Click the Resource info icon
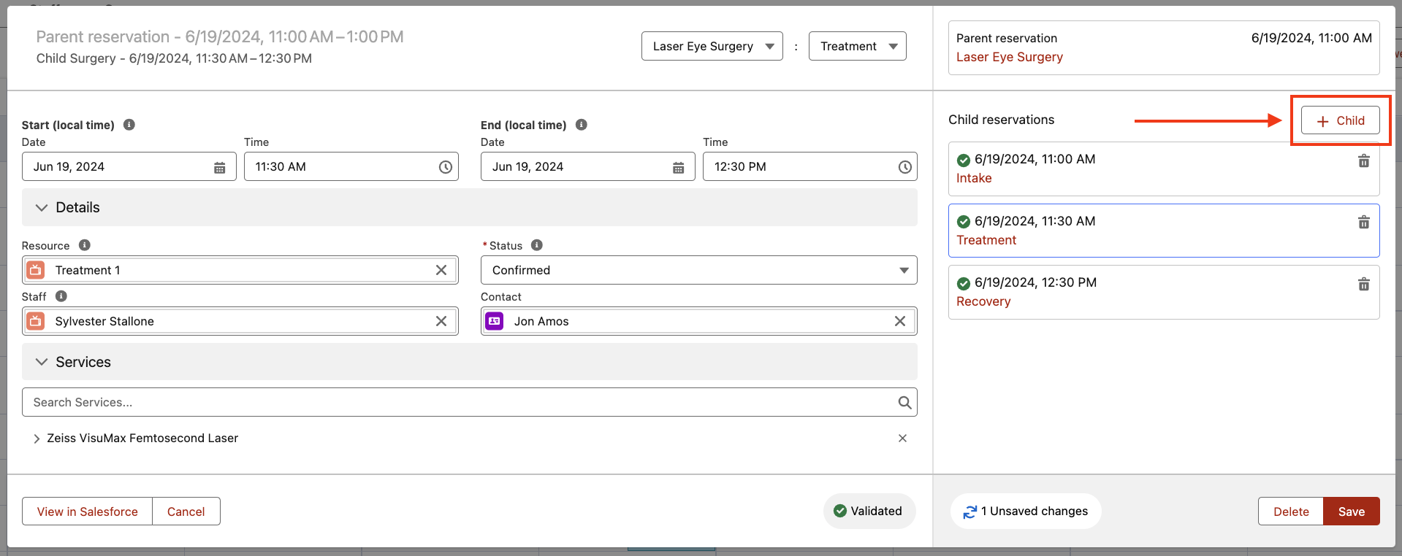Image resolution: width=1402 pixels, height=556 pixels. click(85, 245)
